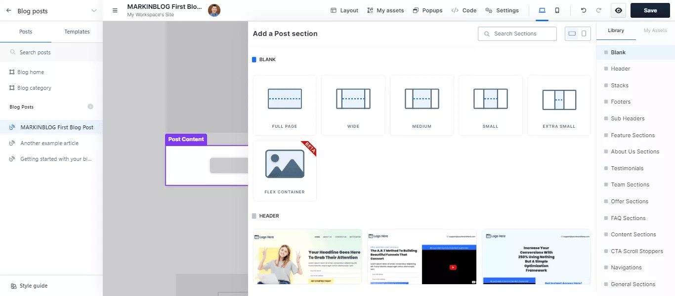Viewport: 675px width, 296px height.
Task: Select the Full Page blank layout
Action: pyautogui.click(x=285, y=105)
